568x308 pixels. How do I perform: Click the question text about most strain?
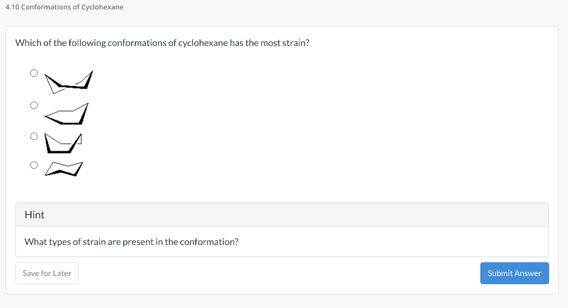pos(162,43)
